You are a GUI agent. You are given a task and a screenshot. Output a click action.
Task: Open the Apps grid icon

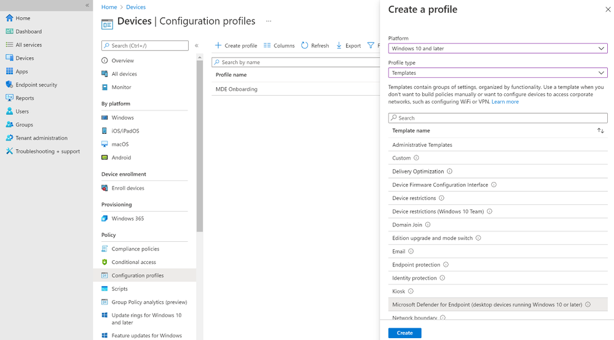point(9,71)
